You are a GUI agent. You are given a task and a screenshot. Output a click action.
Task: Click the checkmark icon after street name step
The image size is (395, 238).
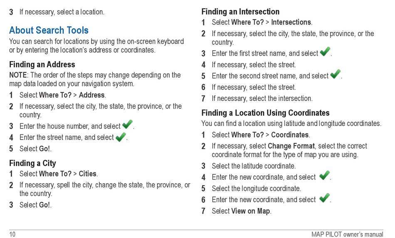click(121, 137)
